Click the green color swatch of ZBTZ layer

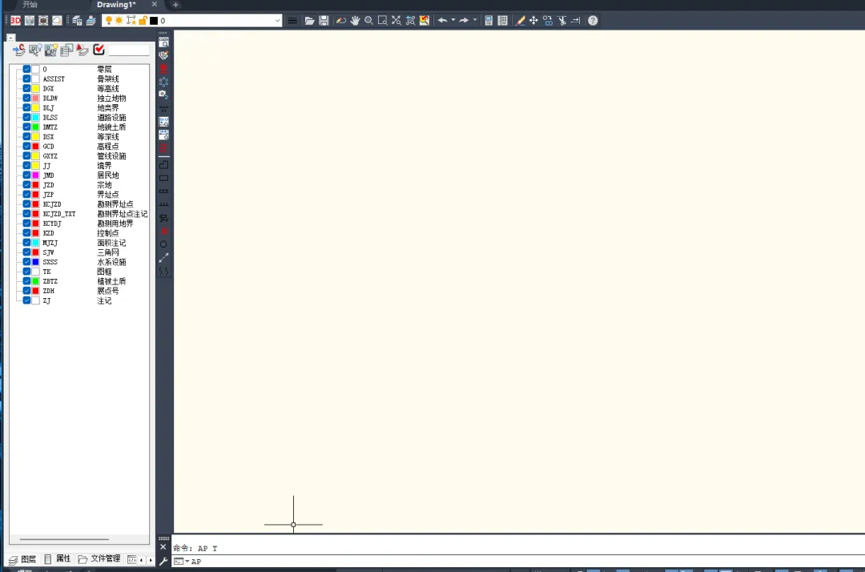[36, 281]
